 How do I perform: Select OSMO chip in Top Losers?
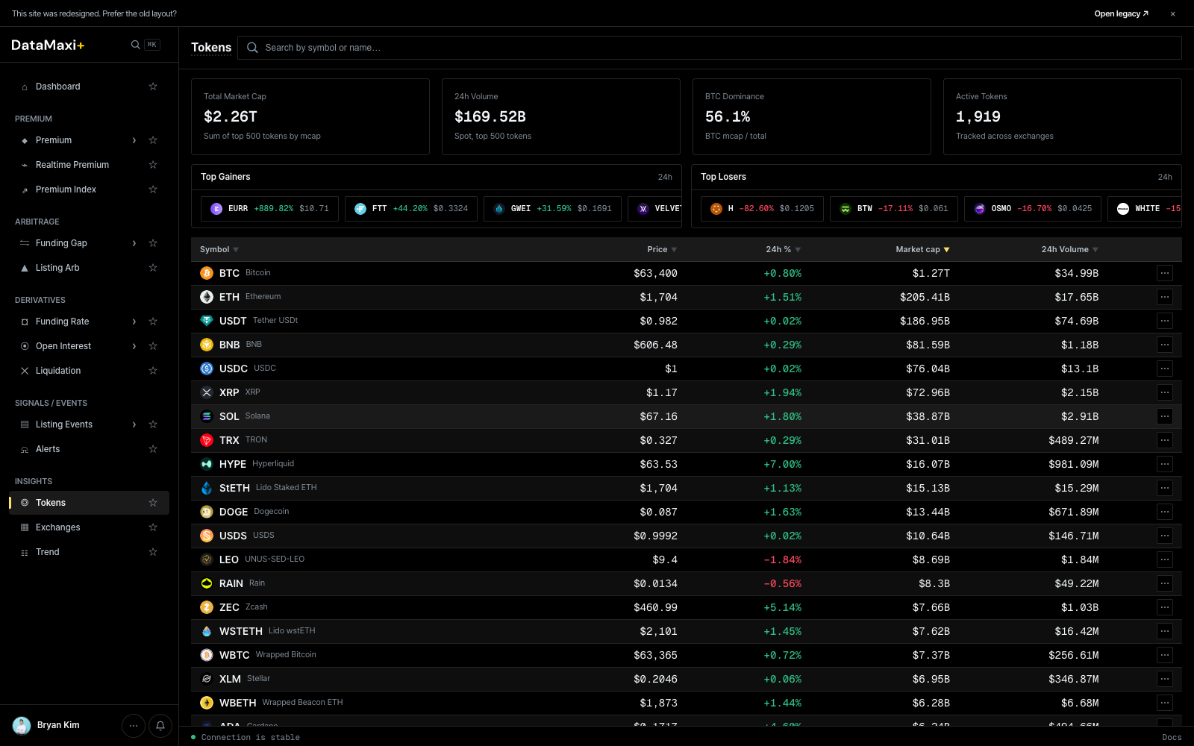[1033, 209]
